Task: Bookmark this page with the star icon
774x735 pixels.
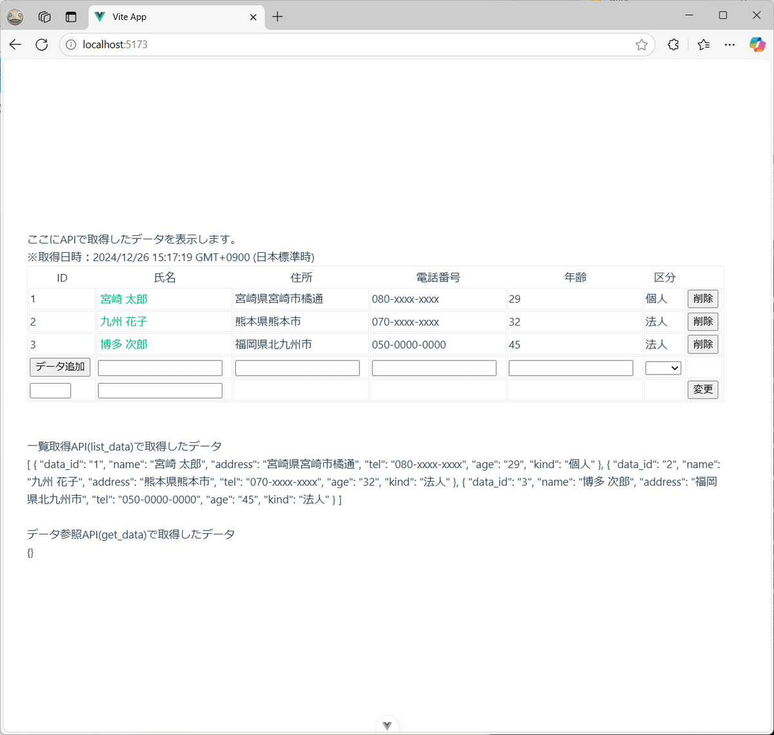Action: click(x=642, y=44)
